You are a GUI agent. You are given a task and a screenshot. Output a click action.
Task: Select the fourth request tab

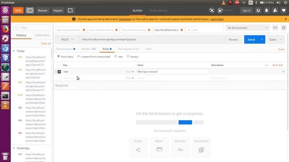(168, 30)
